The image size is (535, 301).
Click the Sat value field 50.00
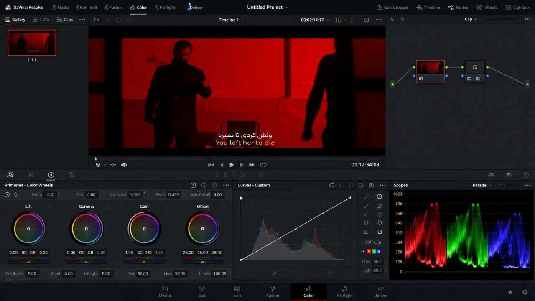[x=143, y=273]
